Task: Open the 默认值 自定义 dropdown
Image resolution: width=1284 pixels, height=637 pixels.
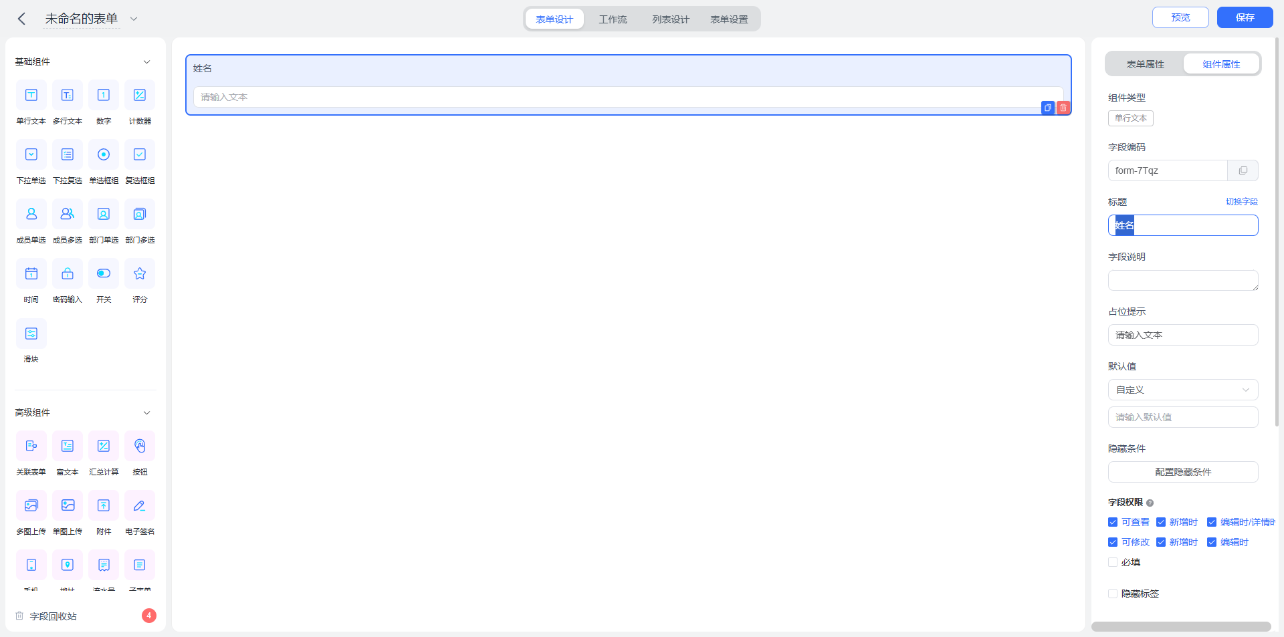Action: [1183, 390]
